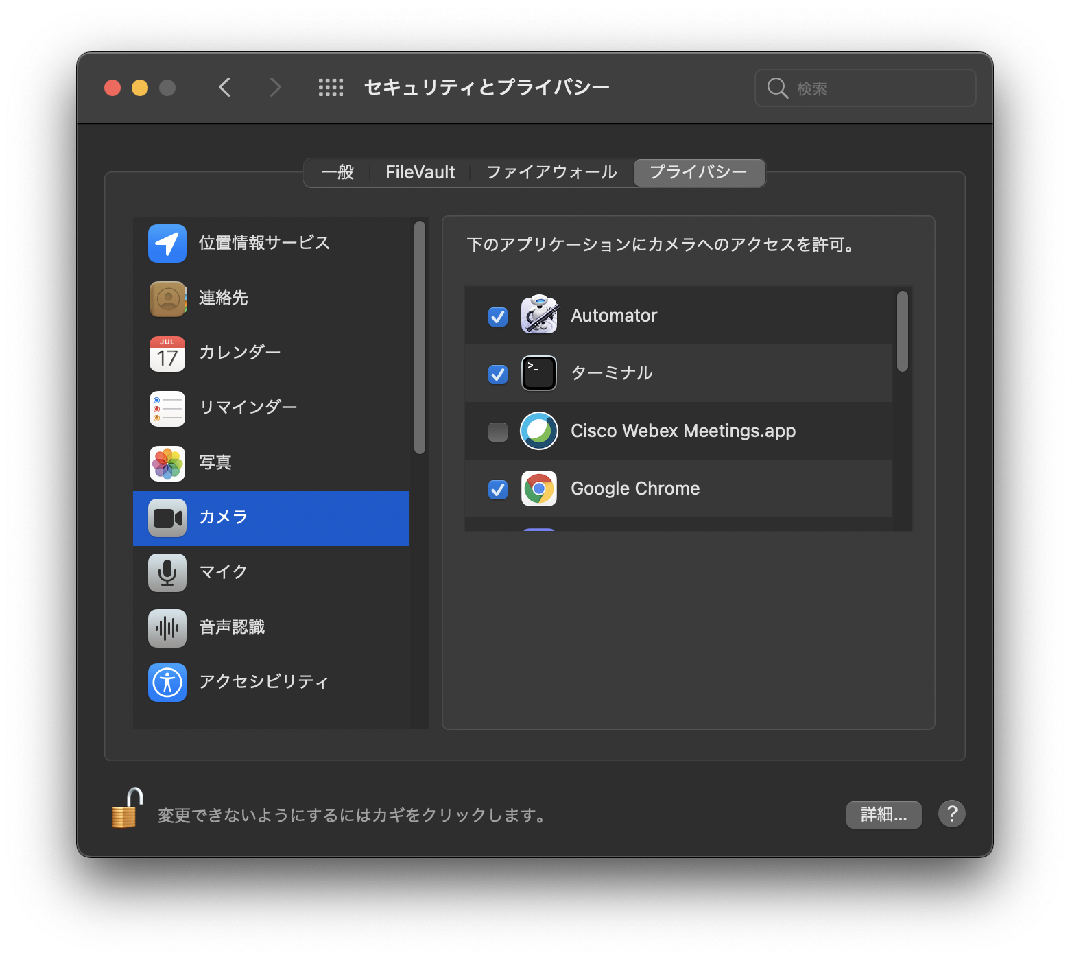
Task: Select the 音声認識 label
Action: point(232,627)
